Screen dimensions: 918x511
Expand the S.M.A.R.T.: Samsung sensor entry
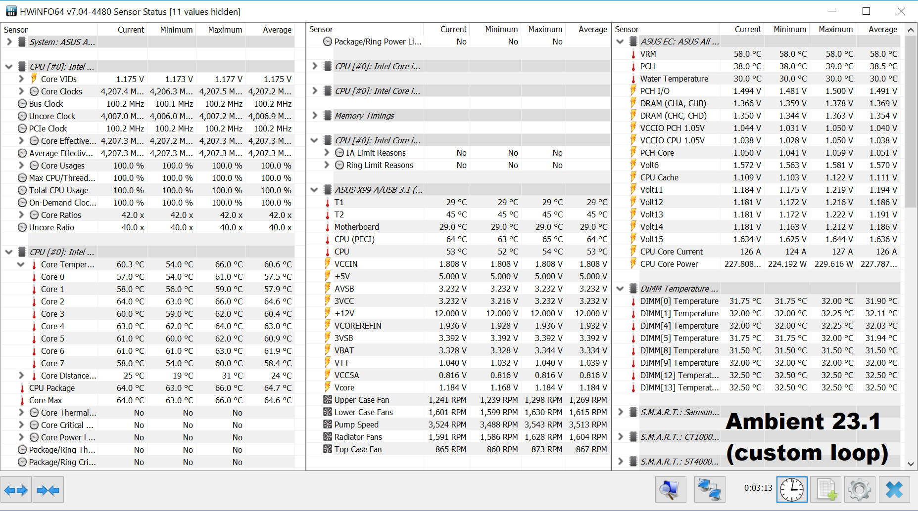(621, 412)
